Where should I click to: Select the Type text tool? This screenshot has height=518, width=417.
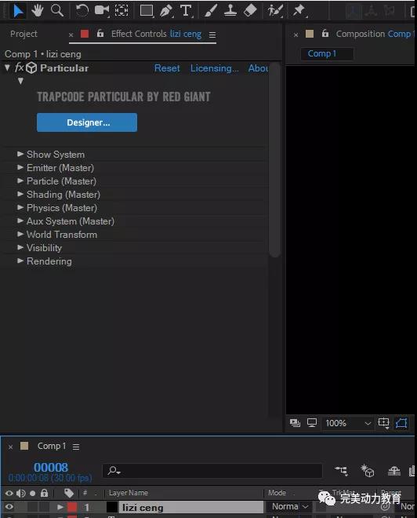(186, 10)
